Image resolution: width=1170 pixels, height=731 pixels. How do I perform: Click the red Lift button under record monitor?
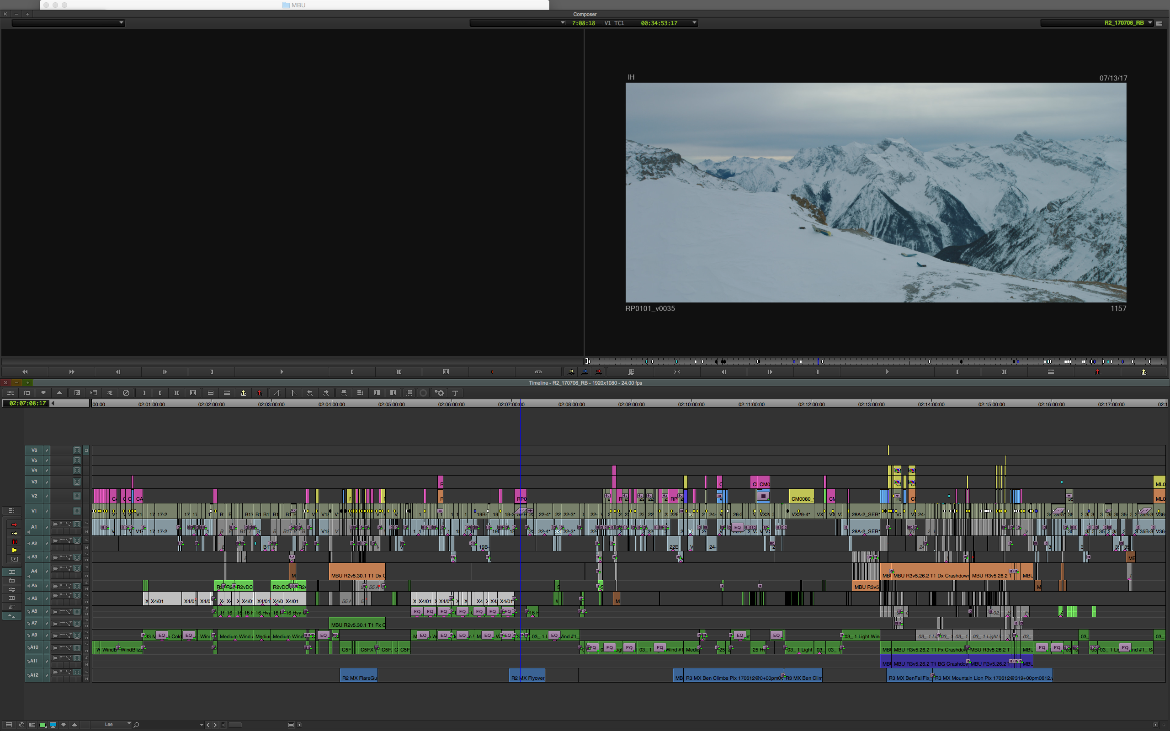click(x=1097, y=372)
